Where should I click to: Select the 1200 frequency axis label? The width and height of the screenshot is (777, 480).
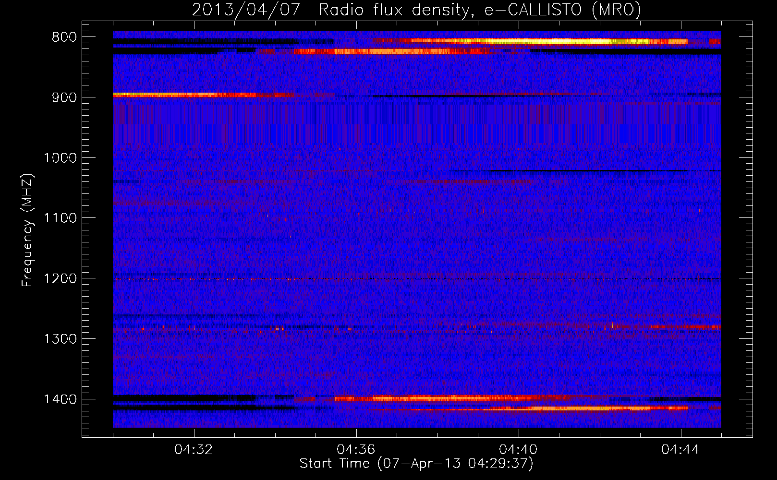60,279
